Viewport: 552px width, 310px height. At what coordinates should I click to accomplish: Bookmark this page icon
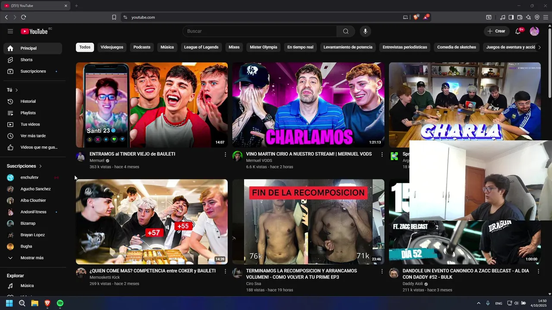(x=114, y=17)
